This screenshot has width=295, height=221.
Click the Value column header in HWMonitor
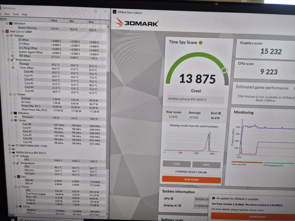tap(58, 20)
